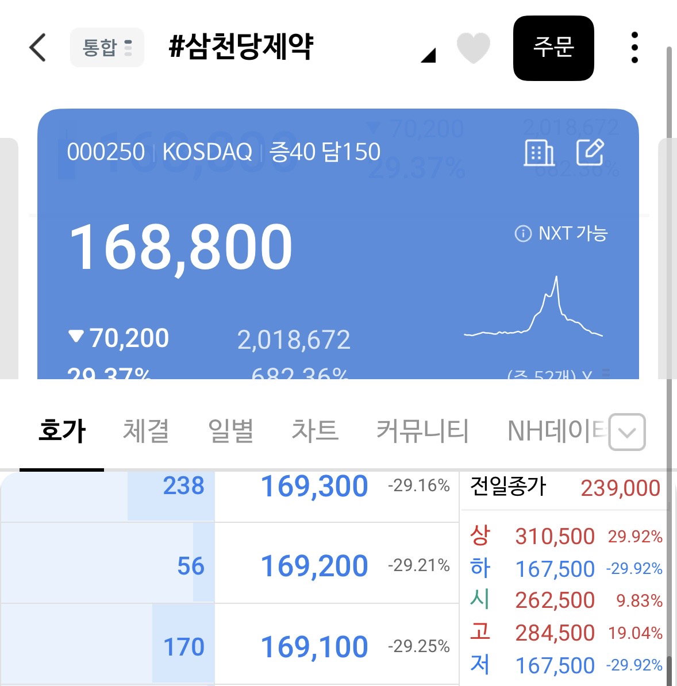Tap the 하한가 167,500 price
The image size is (677, 686).
point(555,569)
